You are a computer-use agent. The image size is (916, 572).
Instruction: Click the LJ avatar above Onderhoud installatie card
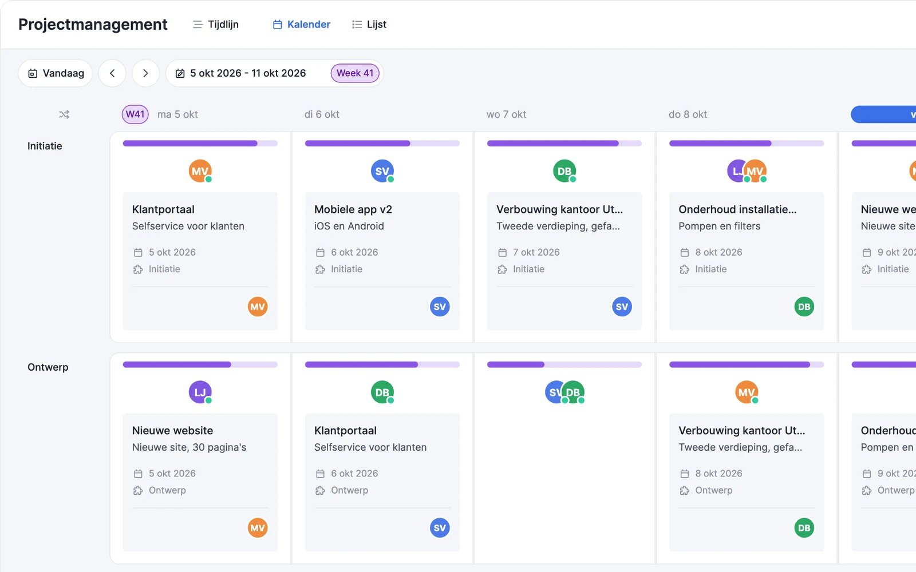click(x=736, y=171)
